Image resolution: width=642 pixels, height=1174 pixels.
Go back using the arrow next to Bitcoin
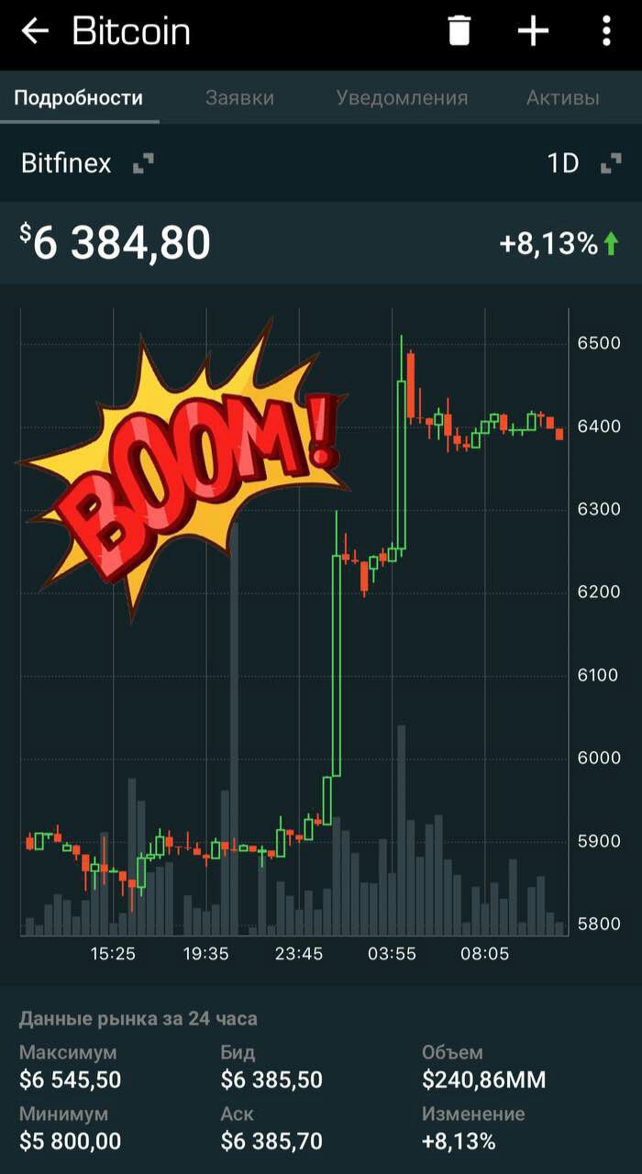click(35, 31)
